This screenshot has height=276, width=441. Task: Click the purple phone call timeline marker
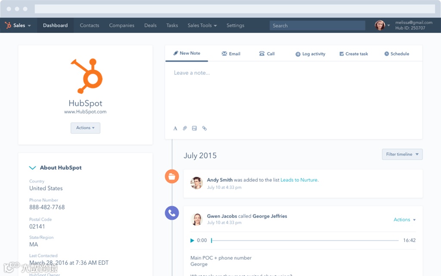(172, 213)
